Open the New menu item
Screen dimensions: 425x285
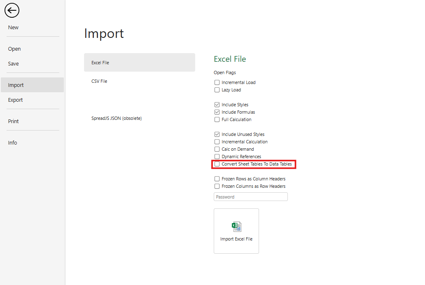(x=13, y=28)
